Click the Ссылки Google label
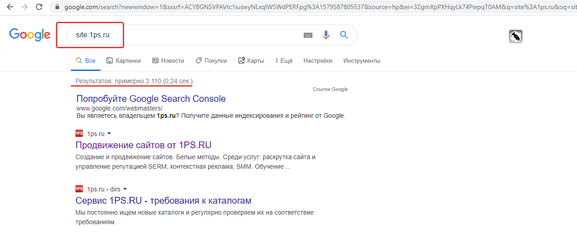 coord(330,89)
